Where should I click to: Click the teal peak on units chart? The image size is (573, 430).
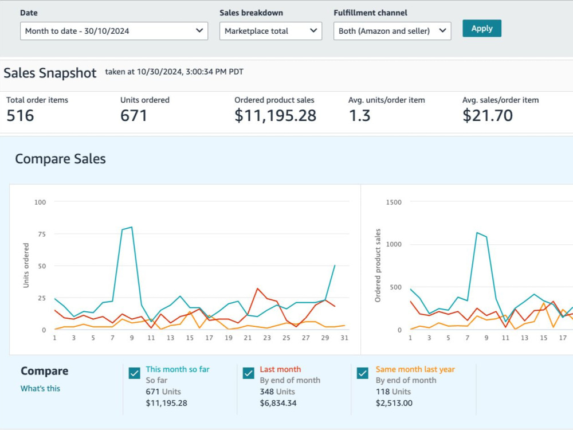(132, 227)
